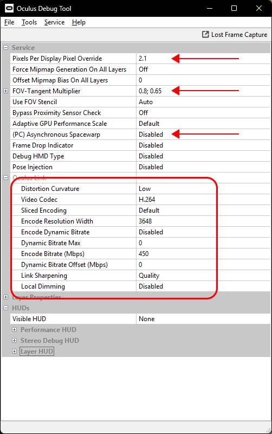Maximize the Oculus Debug Tool window
This screenshot has height=434, width=272.
coord(234,8)
